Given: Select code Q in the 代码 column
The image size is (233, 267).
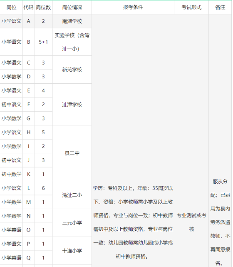Looking at the screenshot, I should (x=29, y=258).
